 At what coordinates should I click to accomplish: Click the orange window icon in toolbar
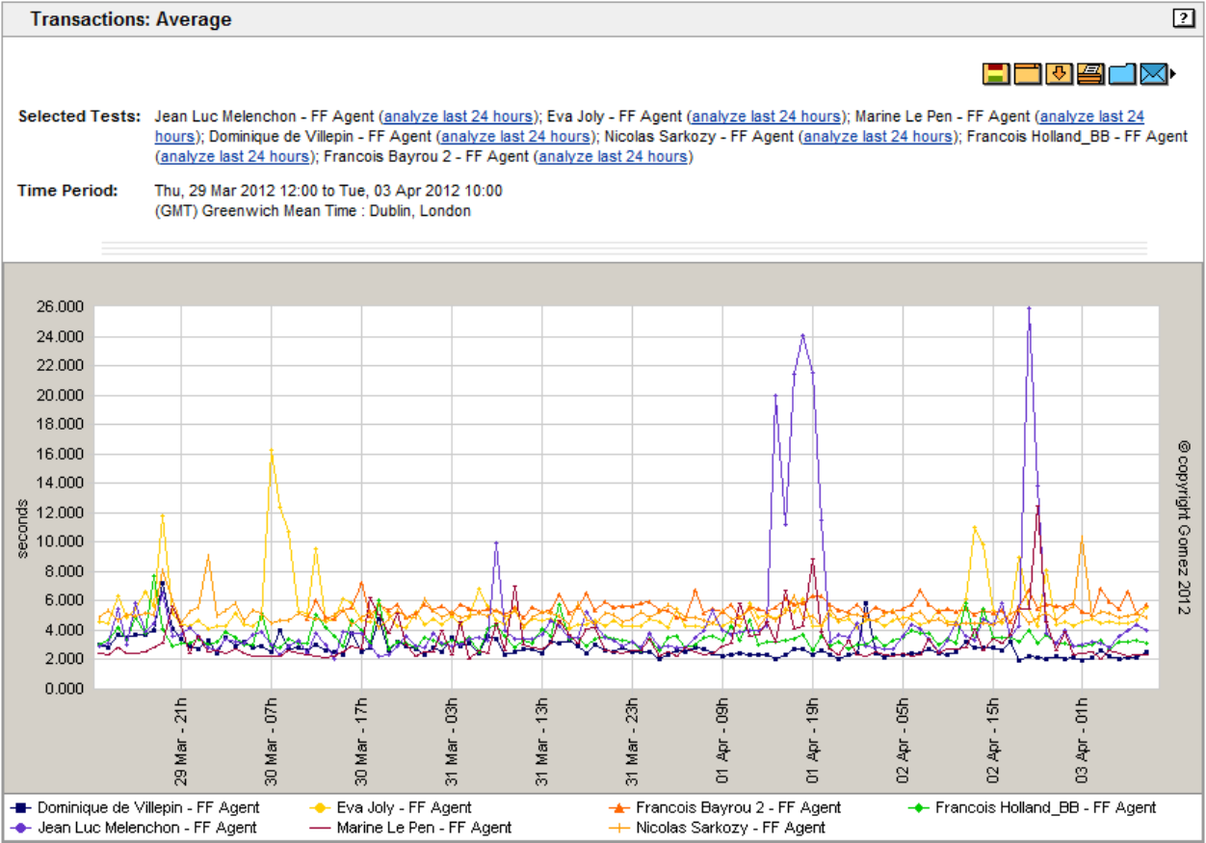tap(1027, 73)
